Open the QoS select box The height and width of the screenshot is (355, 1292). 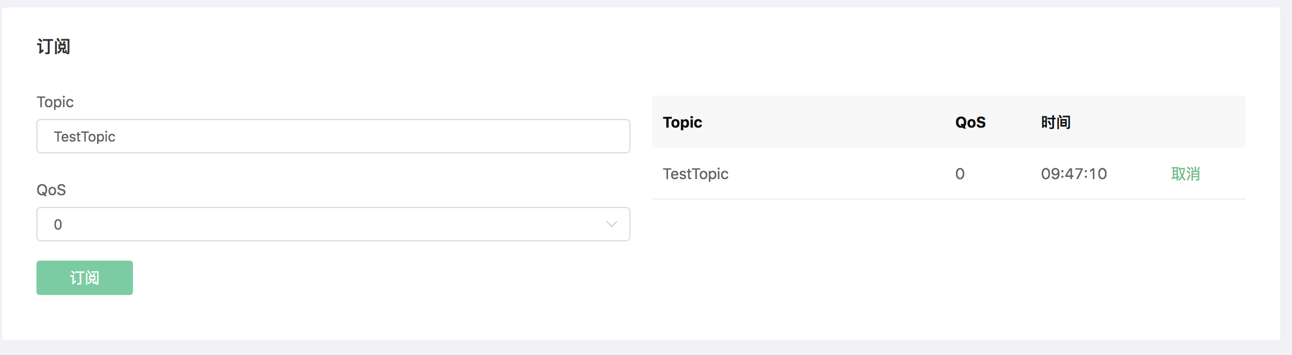point(332,224)
